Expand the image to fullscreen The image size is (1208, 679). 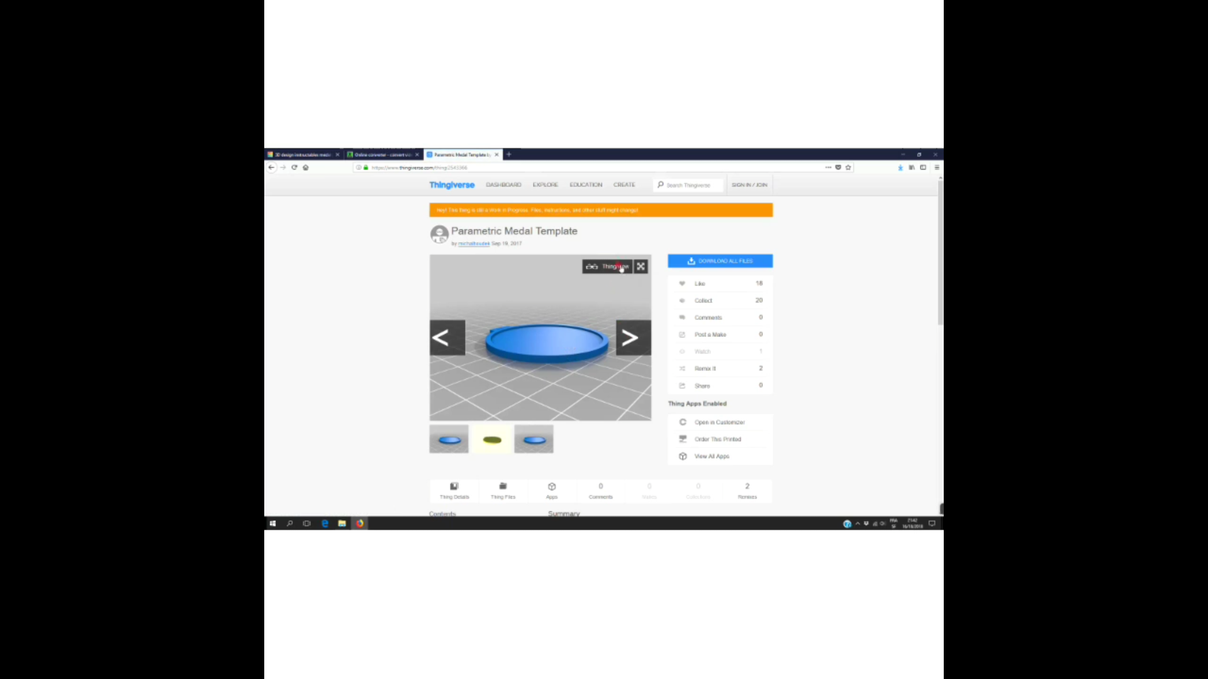coord(640,267)
